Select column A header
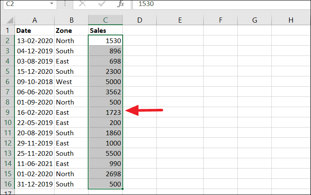The width and height of the screenshot is (311, 195). tap(35, 20)
